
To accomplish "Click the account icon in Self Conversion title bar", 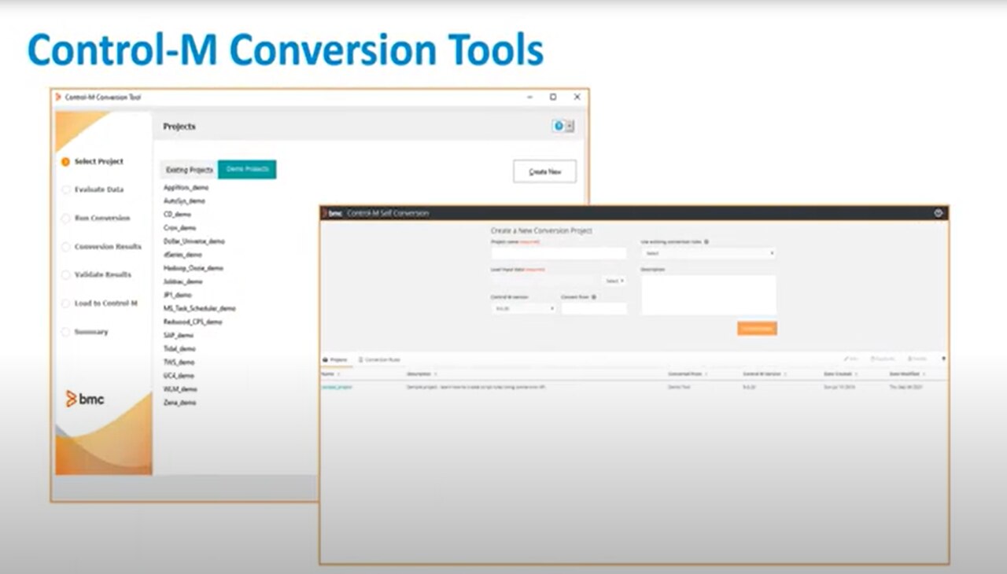I will (x=938, y=213).
